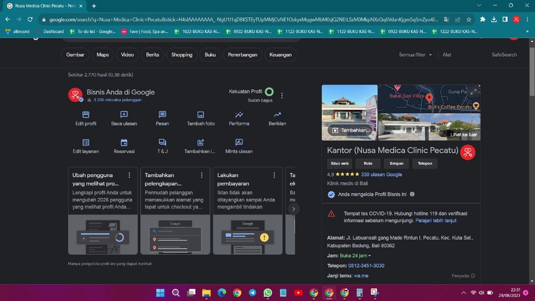Click Rute directions button
This screenshot has width=535, height=301.
coord(368,163)
